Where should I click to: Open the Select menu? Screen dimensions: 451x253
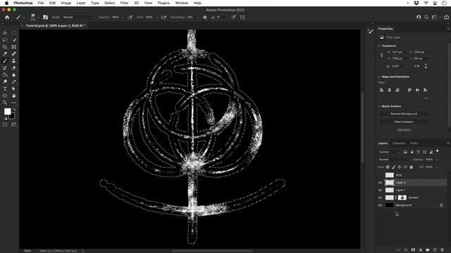click(109, 3)
